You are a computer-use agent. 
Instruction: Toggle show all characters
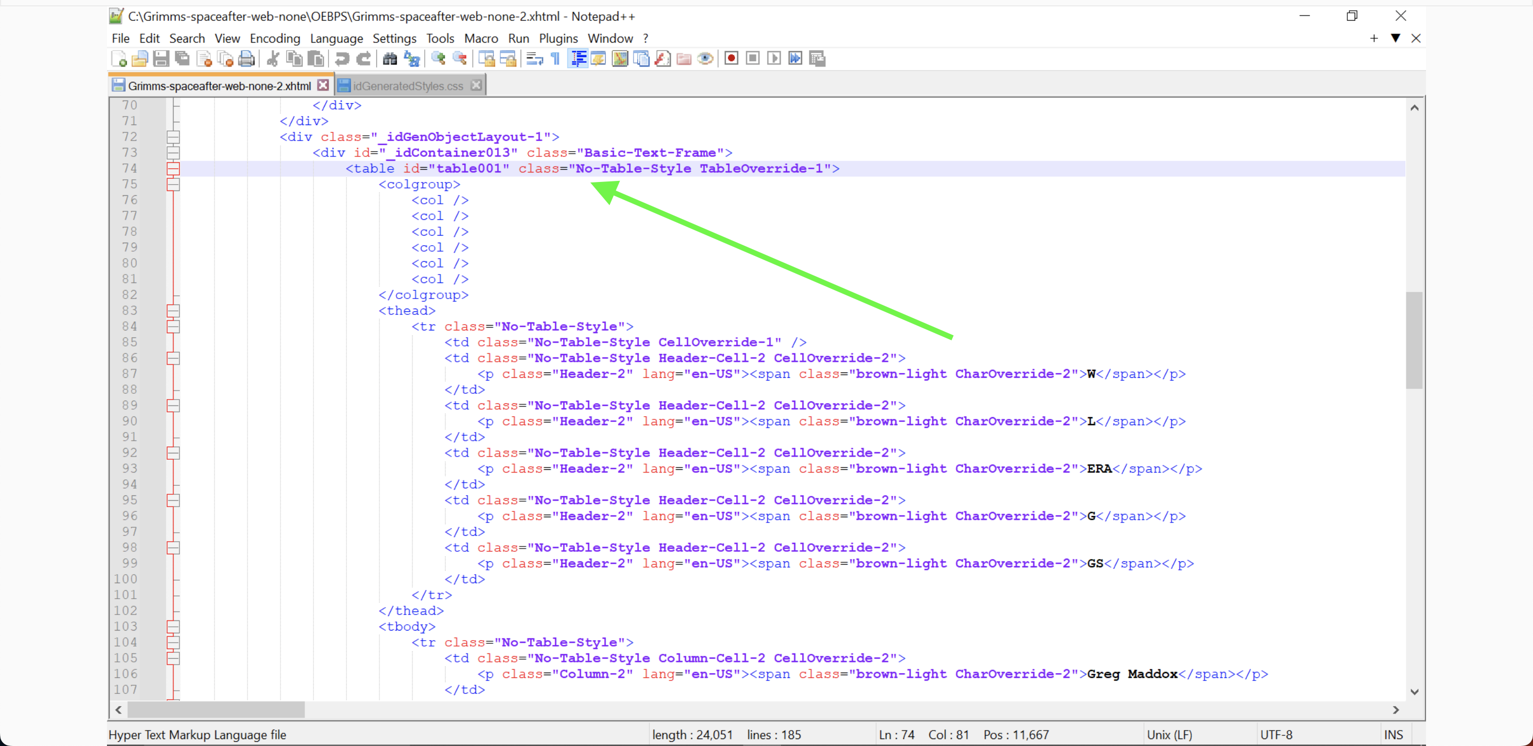(554, 59)
